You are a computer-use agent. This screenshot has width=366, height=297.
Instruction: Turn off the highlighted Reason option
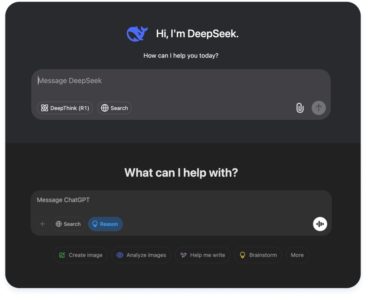[105, 224]
